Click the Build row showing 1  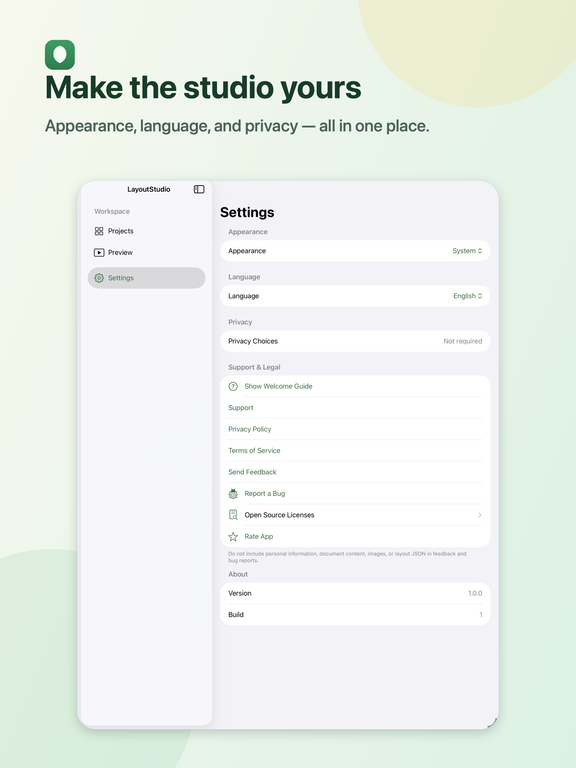355,615
